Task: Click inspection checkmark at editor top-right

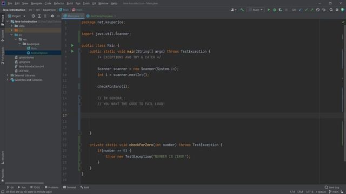Action: (x=343, y=22)
